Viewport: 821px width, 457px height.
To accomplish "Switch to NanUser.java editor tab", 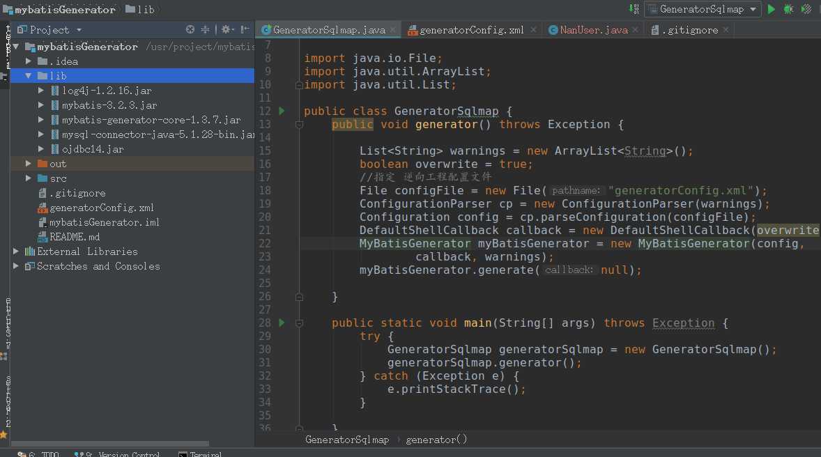I will pyautogui.click(x=593, y=31).
